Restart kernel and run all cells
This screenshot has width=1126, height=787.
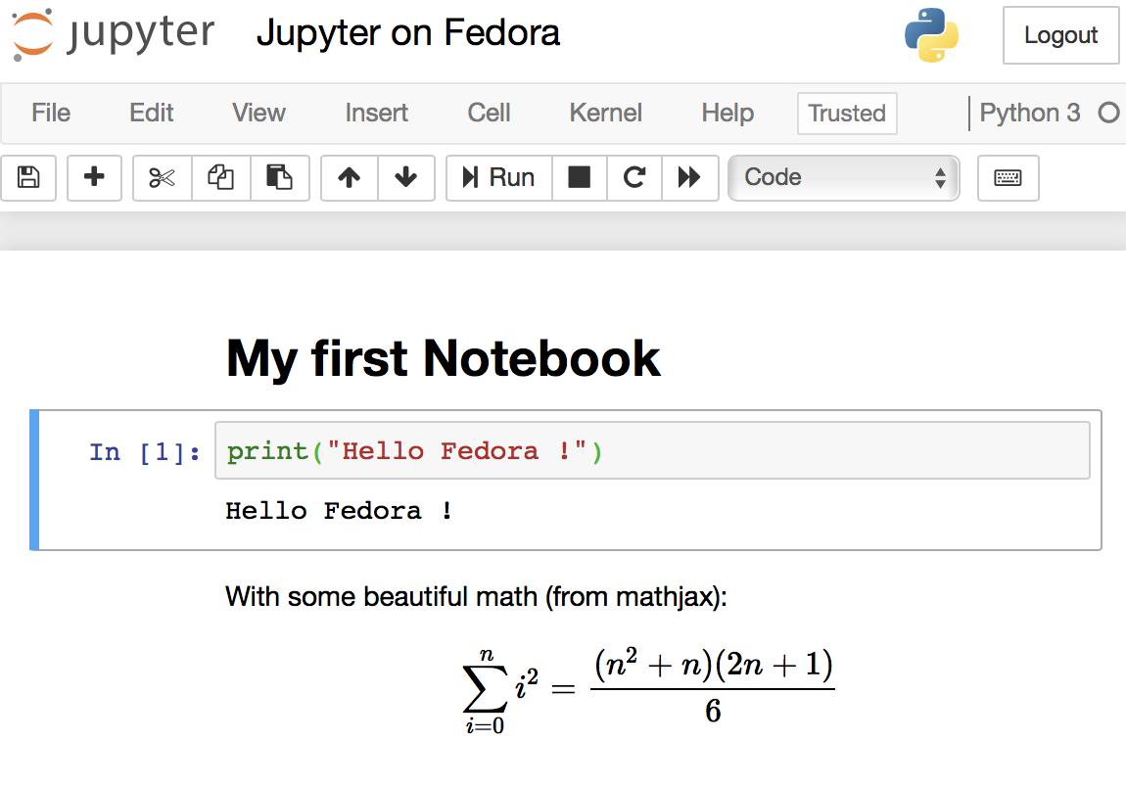tap(690, 178)
